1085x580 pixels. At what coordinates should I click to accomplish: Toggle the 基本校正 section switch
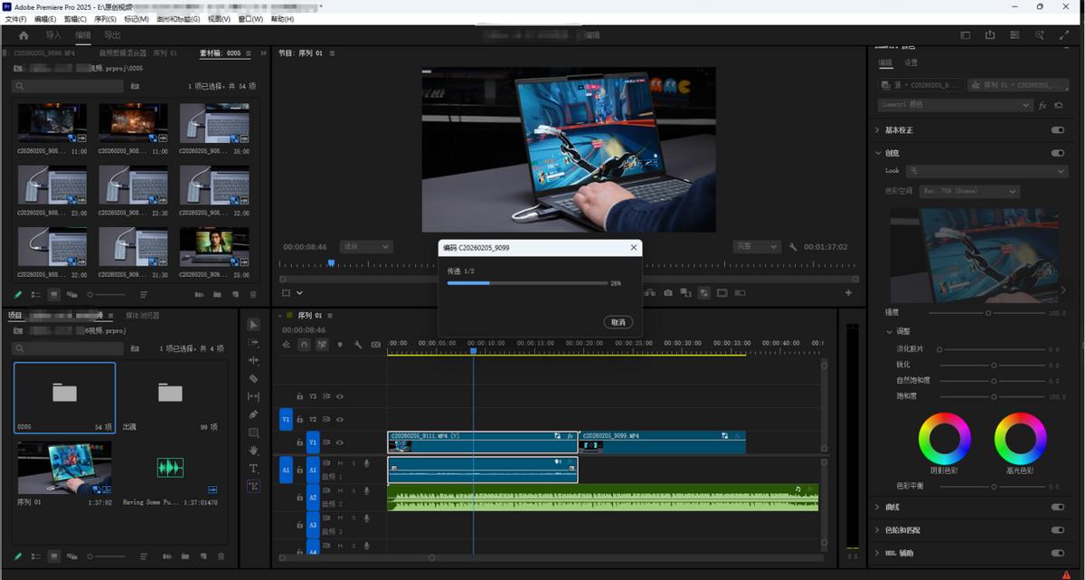1057,130
